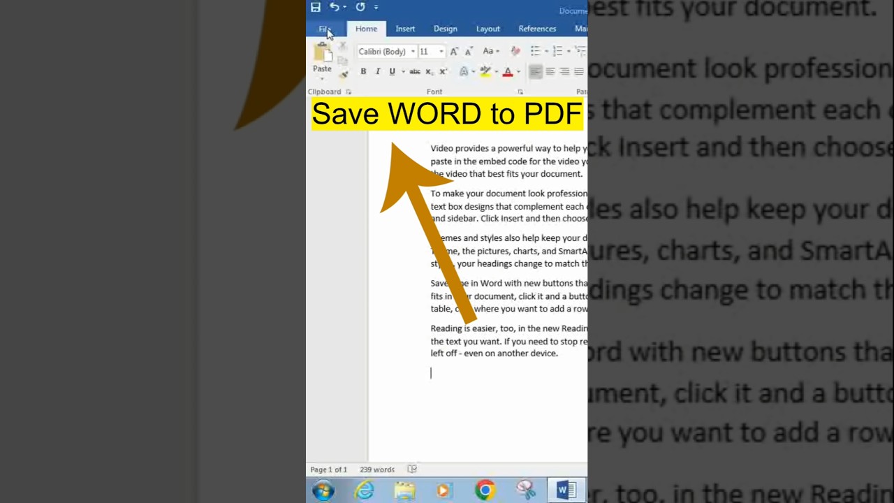
Task: Open the Design ribbon tab
Action: [x=445, y=29]
